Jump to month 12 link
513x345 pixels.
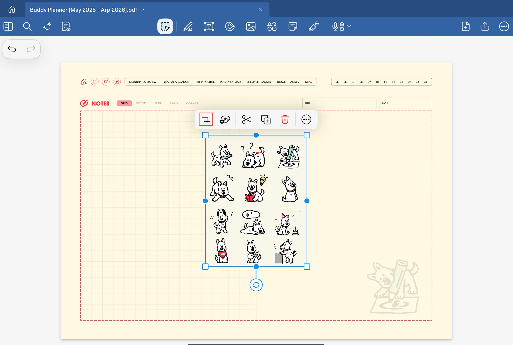pyautogui.click(x=393, y=82)
